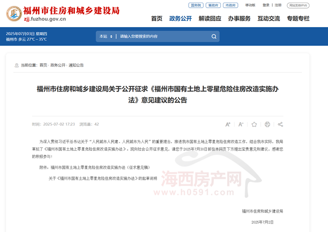Image resolution: width=328 pixels, height=232 pixels.
Task: Print the article using printer icon
Action: [x=268, y=124]
